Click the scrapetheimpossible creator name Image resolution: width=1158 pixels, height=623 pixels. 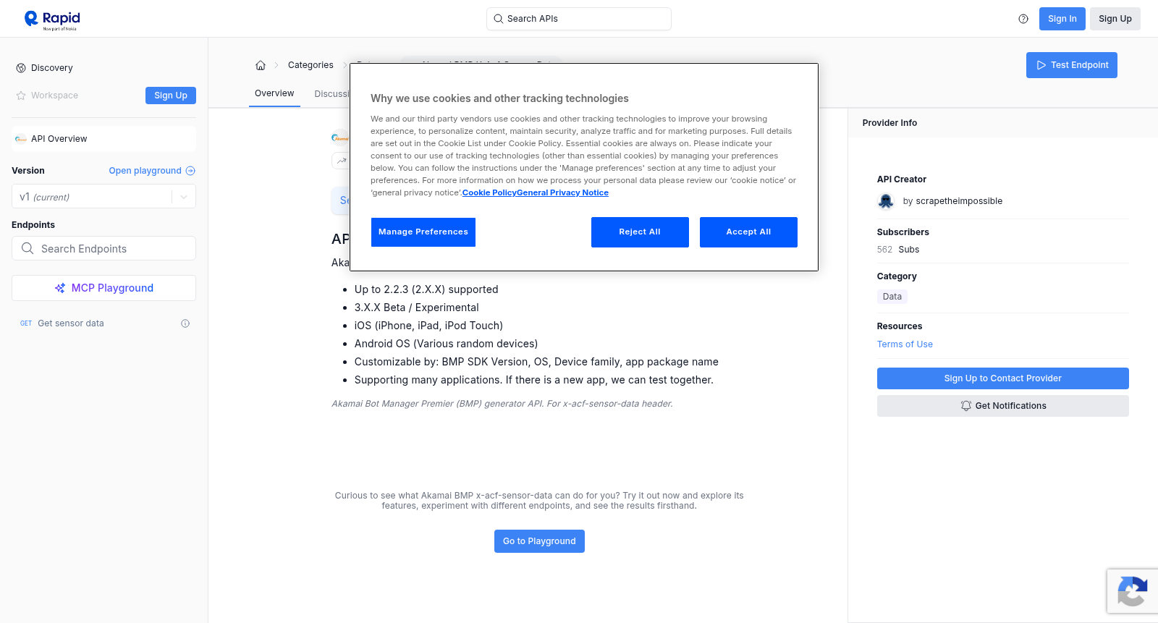click(x=959, y=201)
